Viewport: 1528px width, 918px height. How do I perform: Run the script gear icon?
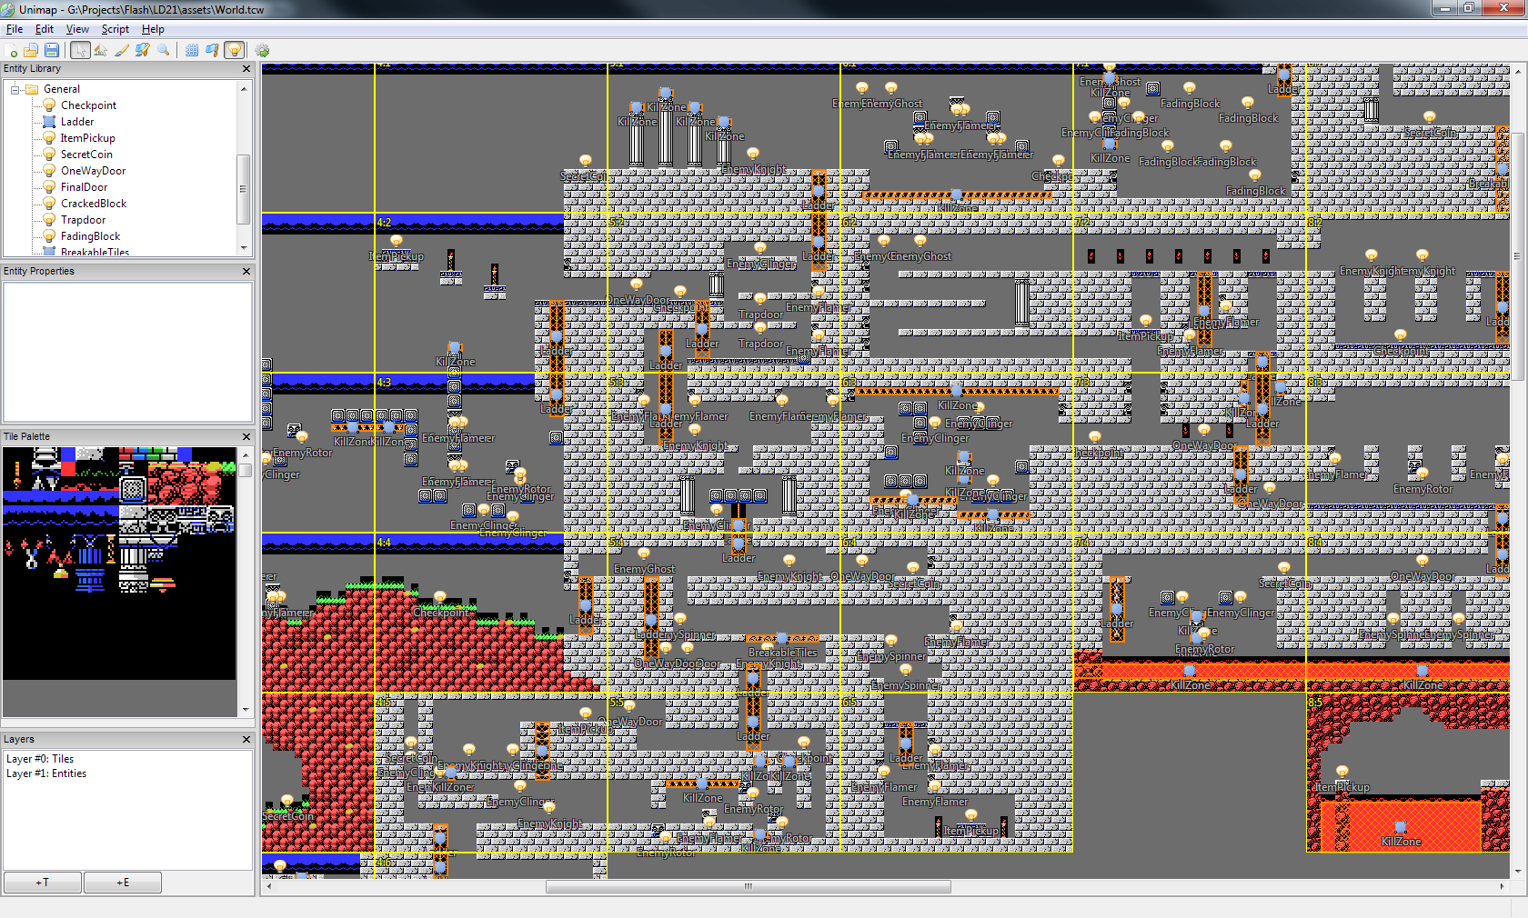click(263, 51)
